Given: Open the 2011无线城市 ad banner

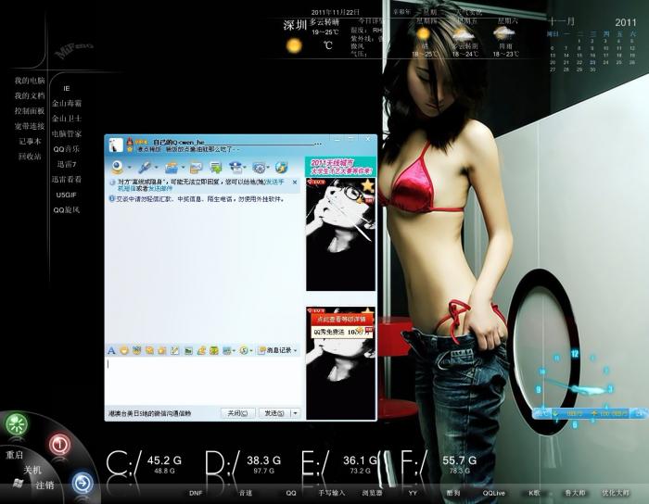Looking at the screenshot, I should 340,166.
